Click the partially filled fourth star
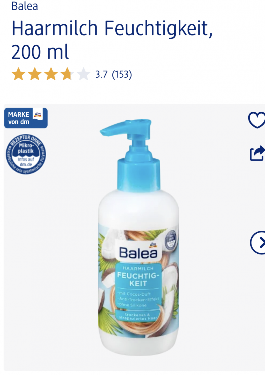This screenshot has width=265, height=375. tap(67, 74)
